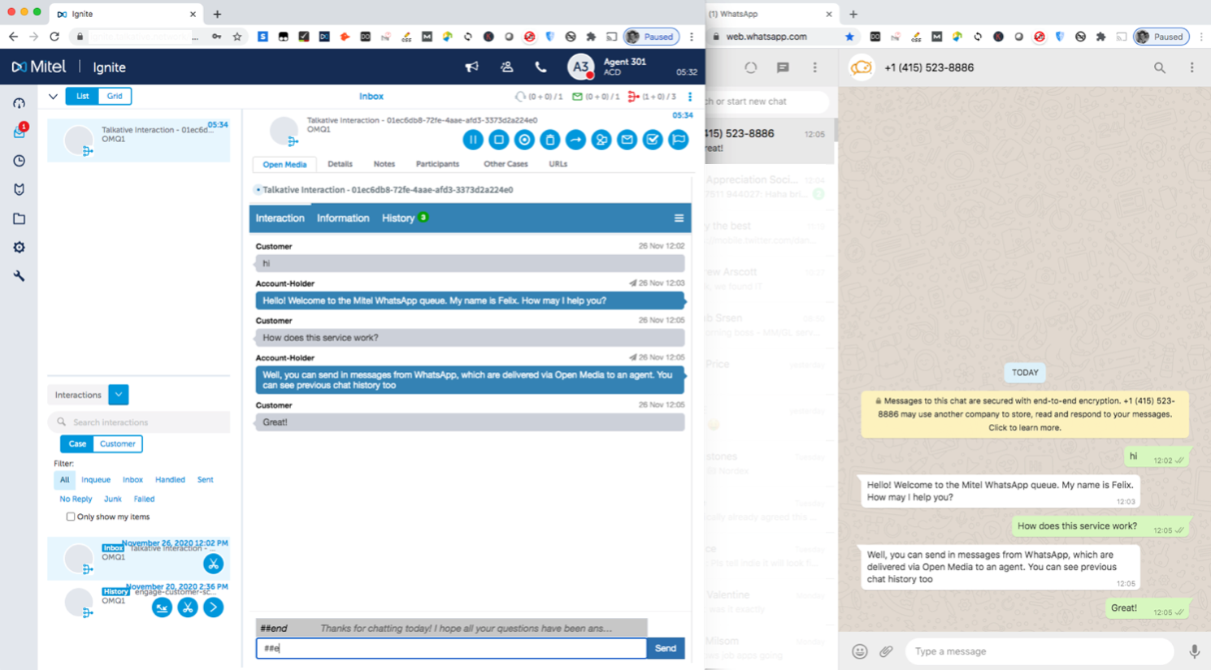
Task: Click the first blue icon on History case
Action: pyautogui.click(x=162, y=607)
